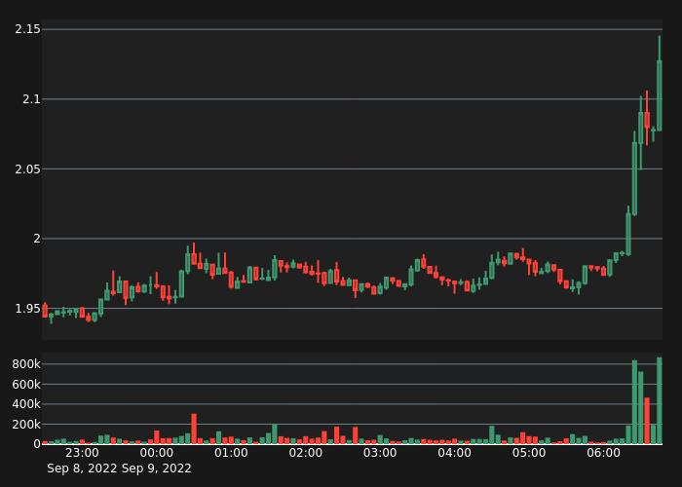Click the 2.1 price axis label

pos(31,99)
